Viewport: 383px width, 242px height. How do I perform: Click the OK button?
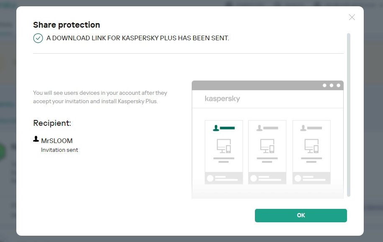(301, 215)
